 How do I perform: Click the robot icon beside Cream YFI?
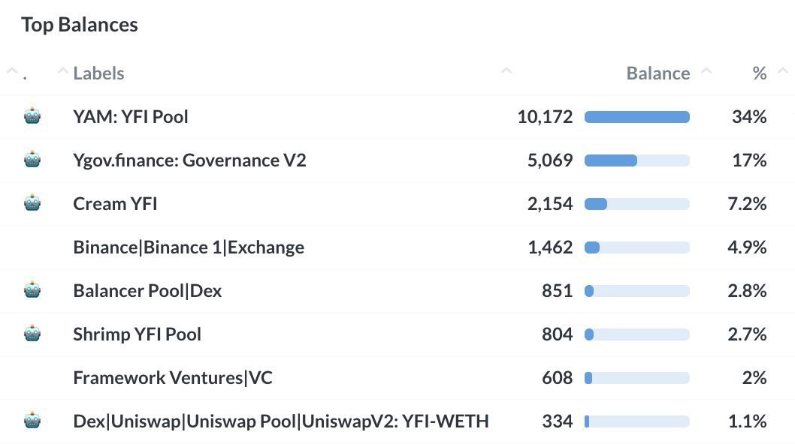[32, 203]
